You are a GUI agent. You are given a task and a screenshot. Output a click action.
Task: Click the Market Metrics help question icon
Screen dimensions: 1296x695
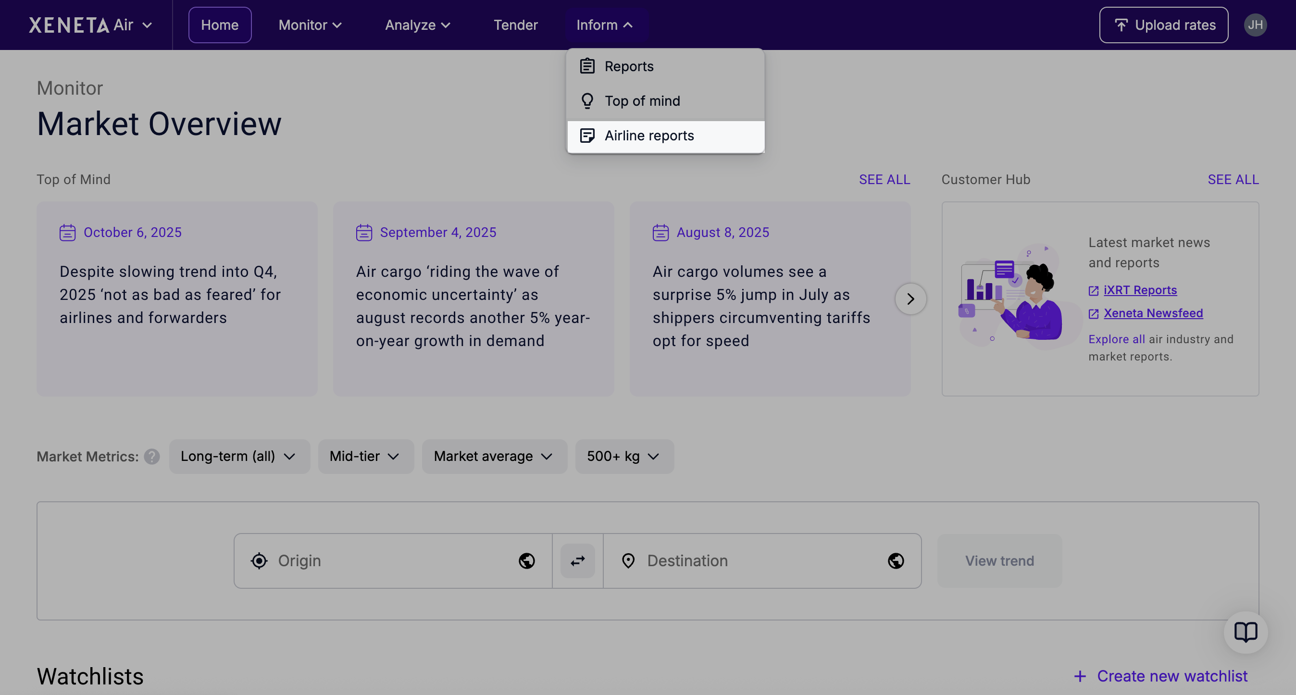tap(151, 457)
